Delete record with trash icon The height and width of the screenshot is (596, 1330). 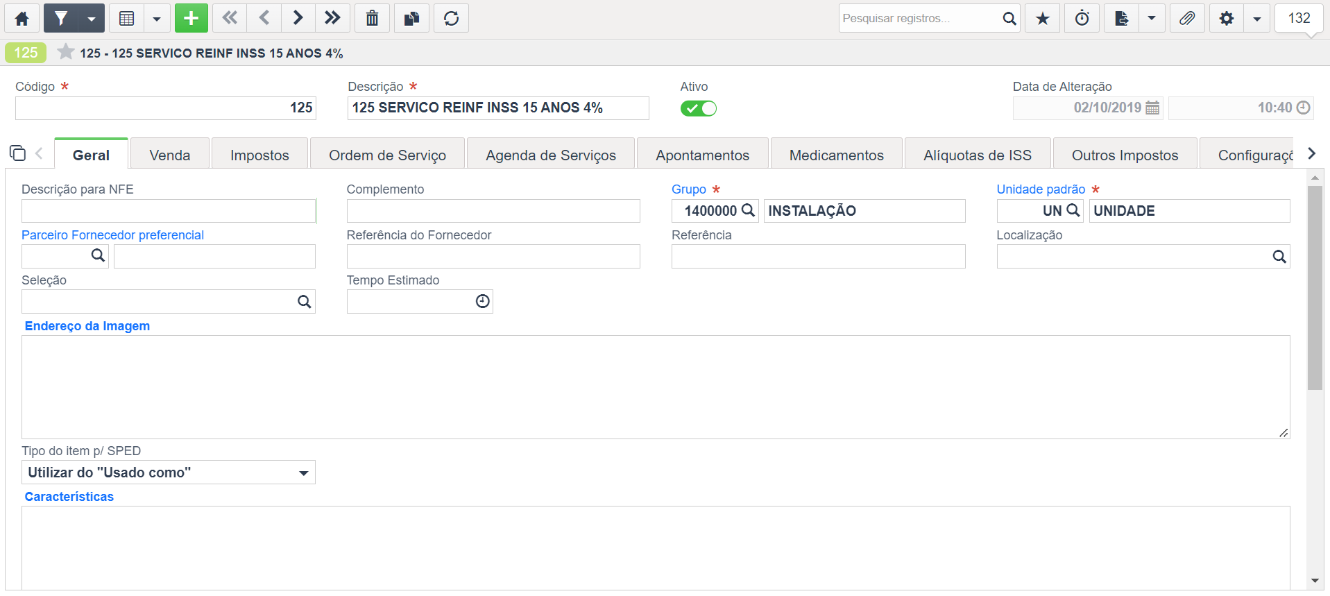pos(373,19)
